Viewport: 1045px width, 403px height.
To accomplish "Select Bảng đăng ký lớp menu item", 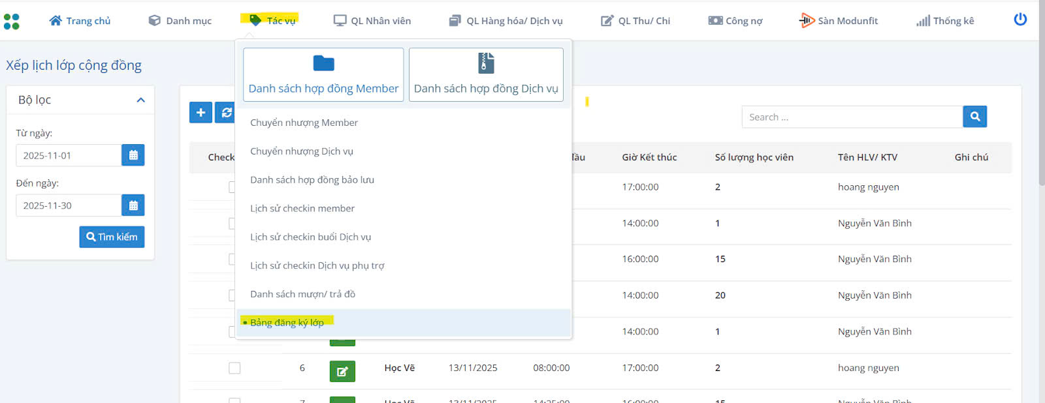I will point(287,323).
